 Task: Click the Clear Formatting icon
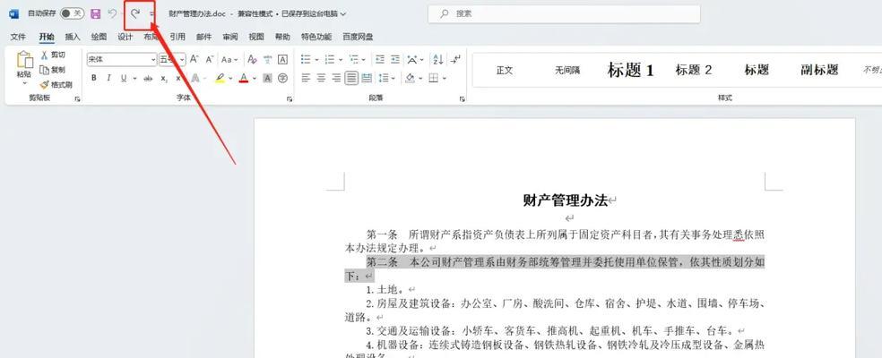(252, 59)
